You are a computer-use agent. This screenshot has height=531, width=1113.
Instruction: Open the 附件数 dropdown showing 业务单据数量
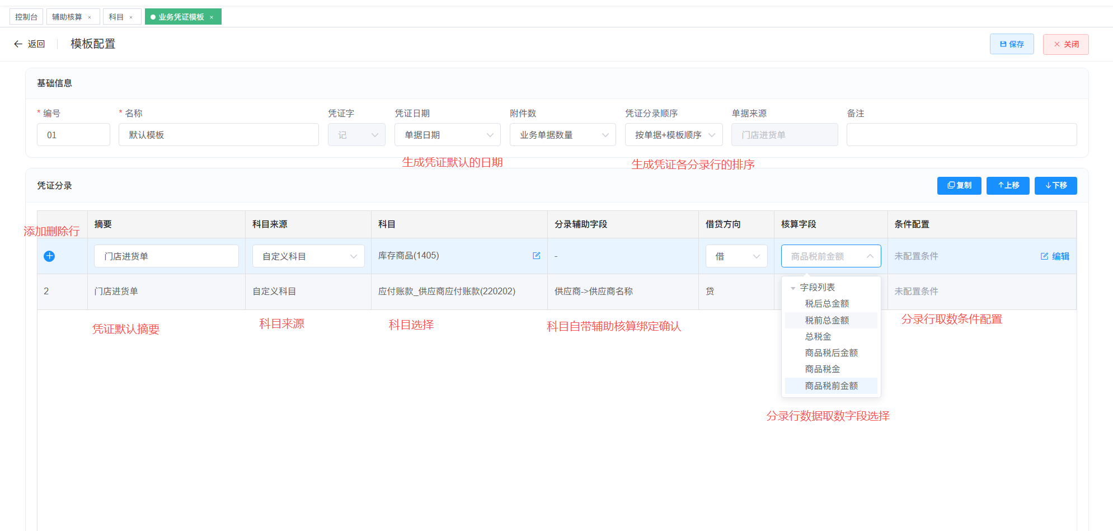pyautogui.click(x=563, y=135)
